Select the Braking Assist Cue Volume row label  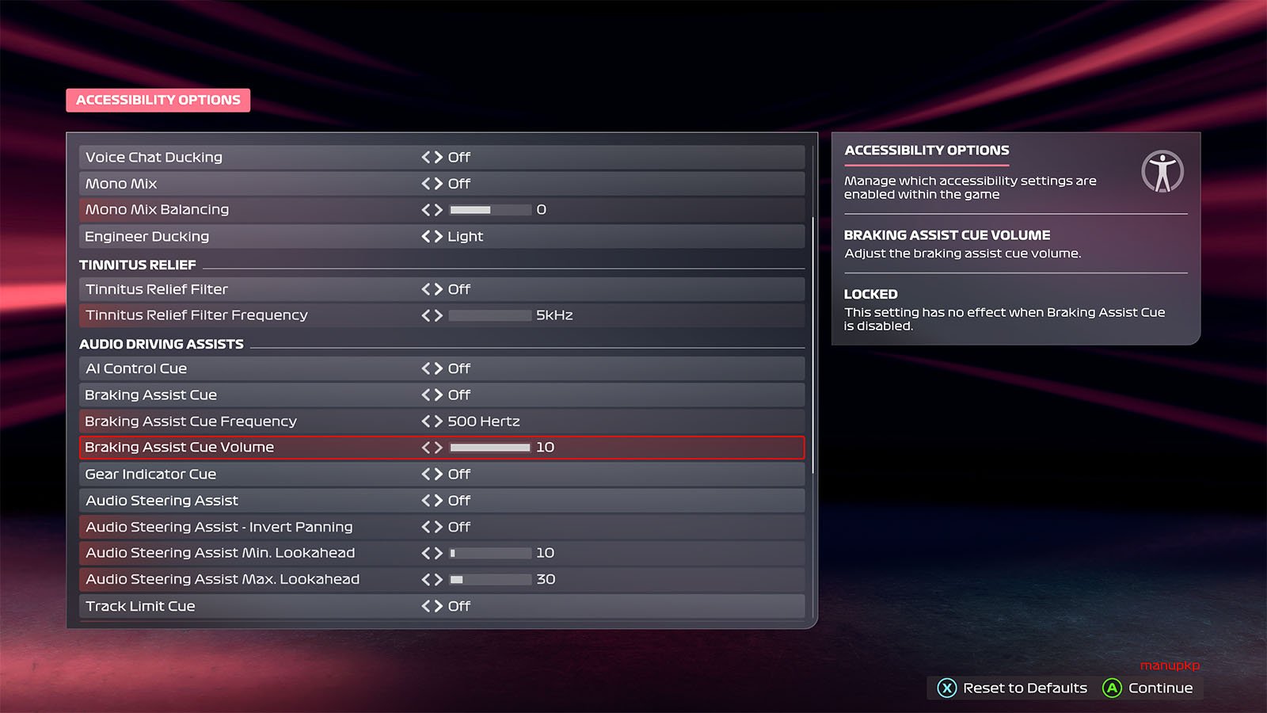pyautogui.click(x=180, y=447)
